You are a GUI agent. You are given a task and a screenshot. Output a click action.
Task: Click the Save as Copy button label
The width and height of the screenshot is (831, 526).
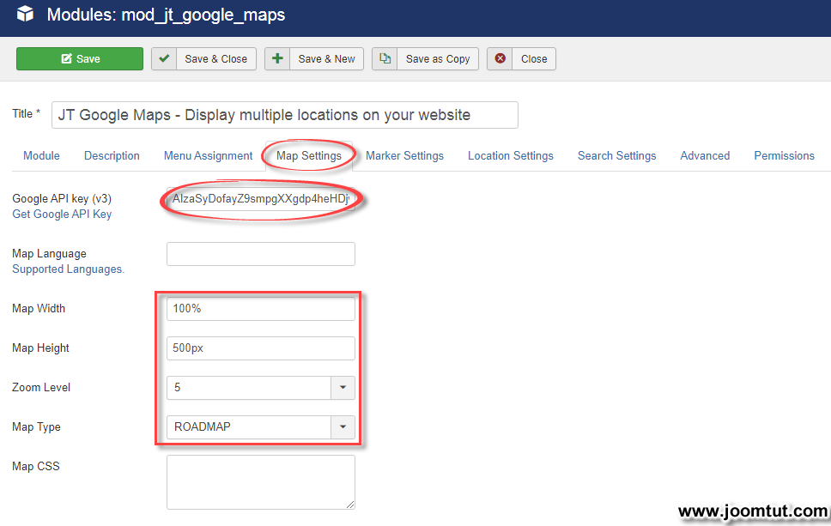[x=438, y=59]
